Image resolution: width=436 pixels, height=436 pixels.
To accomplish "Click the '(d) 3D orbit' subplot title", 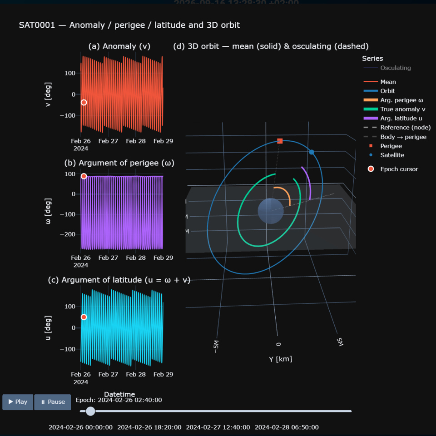I will coord(271,46).
